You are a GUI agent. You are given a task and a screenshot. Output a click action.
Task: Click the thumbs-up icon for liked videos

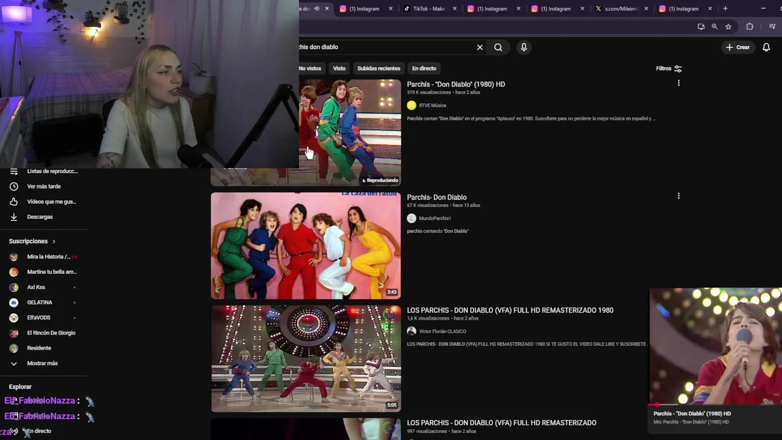tap(13, 202)
